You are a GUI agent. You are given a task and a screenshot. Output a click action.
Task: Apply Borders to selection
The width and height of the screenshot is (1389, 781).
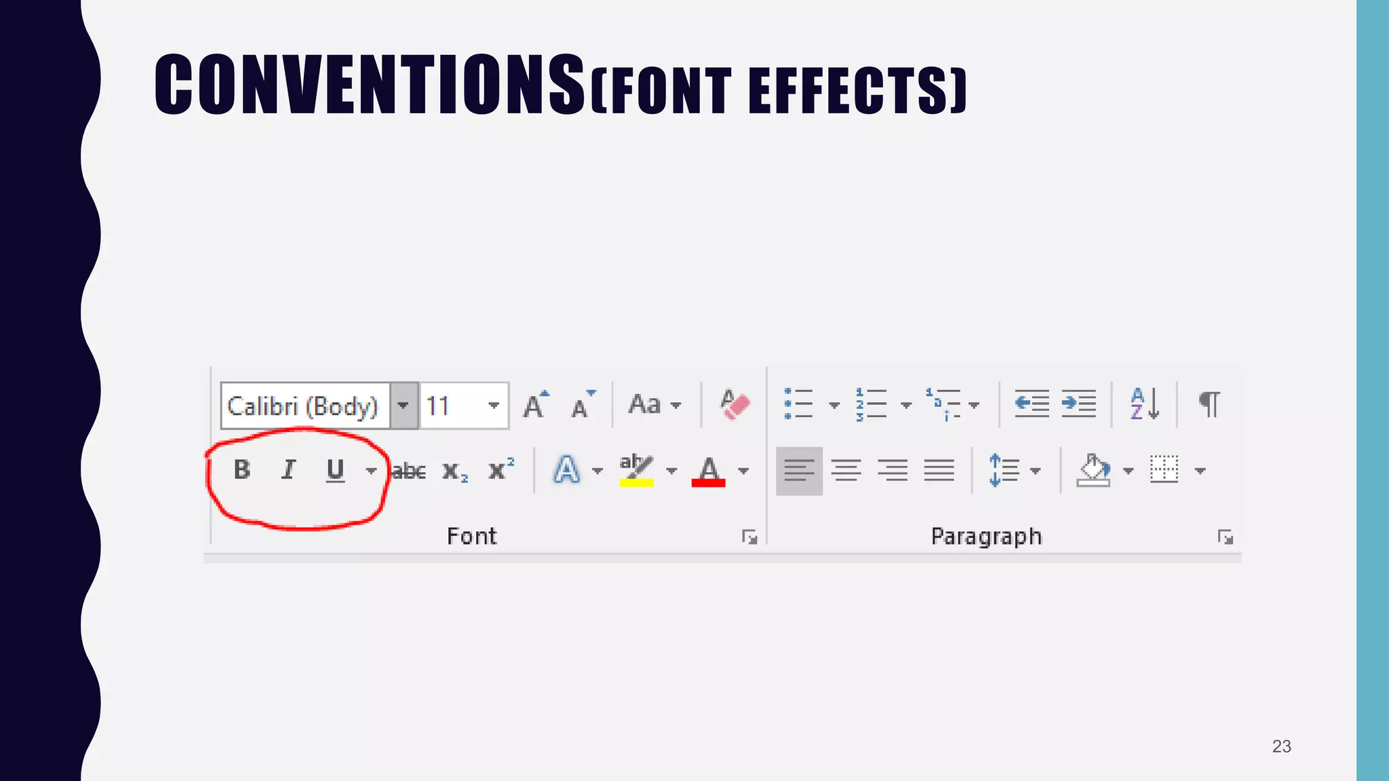pos(1165,469)
